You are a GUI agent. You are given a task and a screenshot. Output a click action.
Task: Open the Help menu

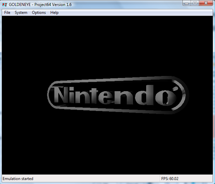click(x=54, y=13)
